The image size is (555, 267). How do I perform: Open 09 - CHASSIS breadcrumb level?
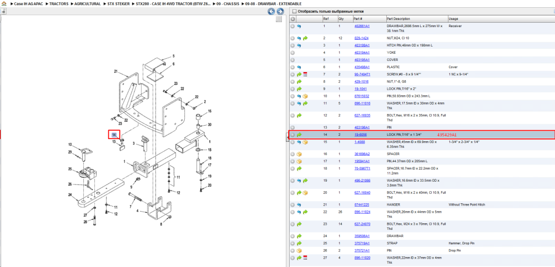point(228,3)
